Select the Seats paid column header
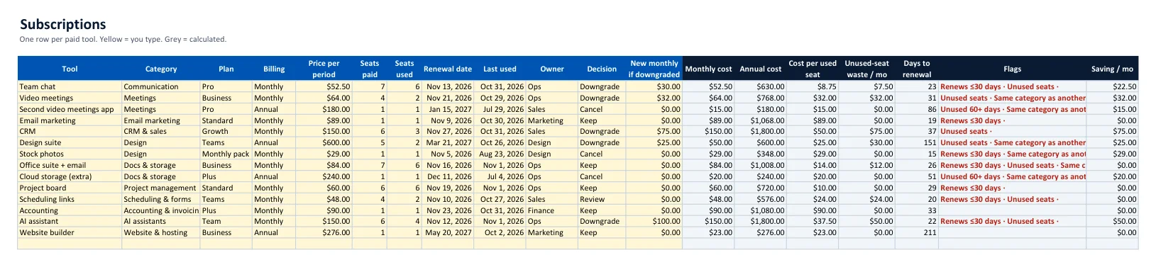Screen dimensions: 1156x267 pyautogui.click(x=370, y=69)
